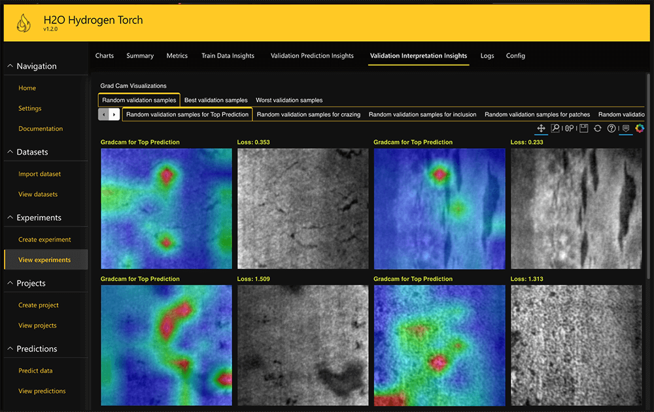Switch to Best validation samples
Screen dimensions: 654x412
(216, 100)
